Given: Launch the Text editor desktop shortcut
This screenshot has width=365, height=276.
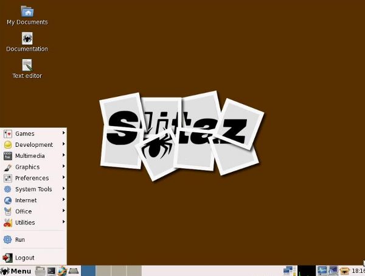Looking at the screenshot, I should (27, 69).
